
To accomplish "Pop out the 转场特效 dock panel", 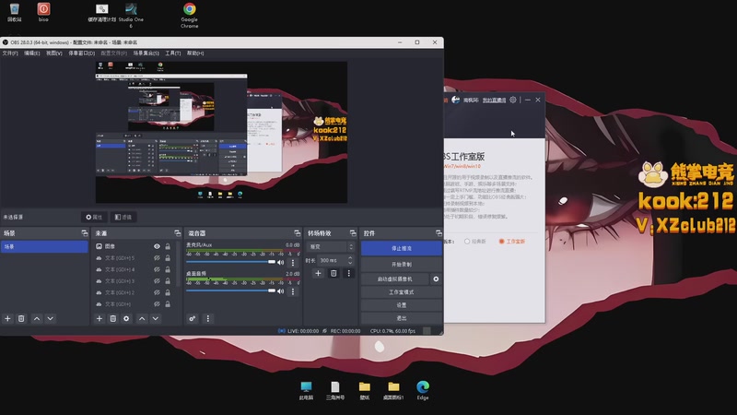I will tap(353, 233).
